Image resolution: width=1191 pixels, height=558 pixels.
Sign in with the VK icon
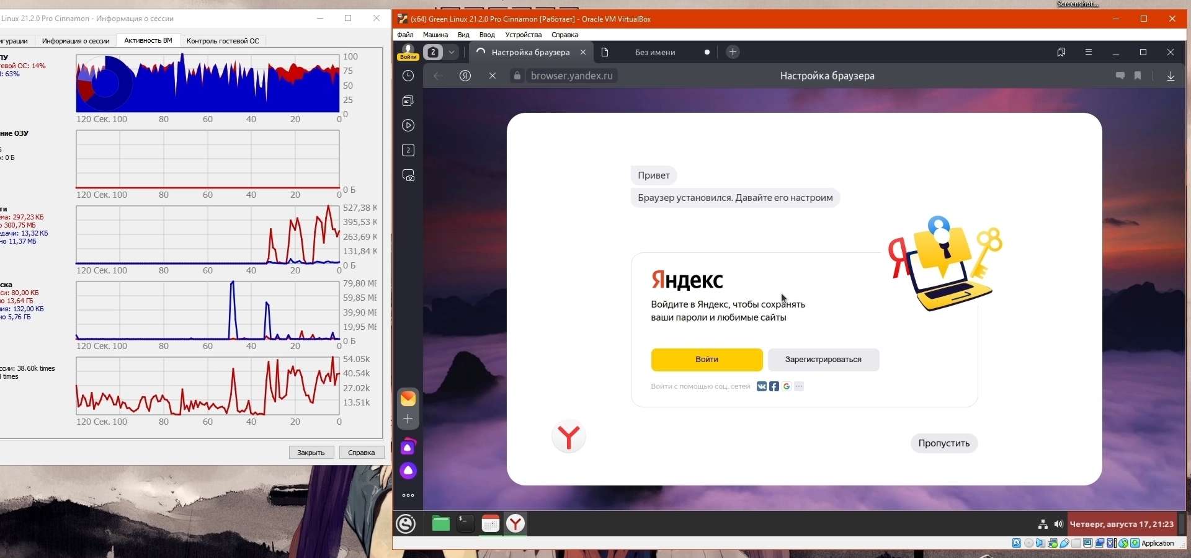pyautogui.click(x=762, y=386)
